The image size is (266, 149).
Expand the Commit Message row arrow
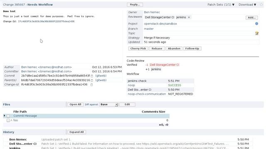pyautogui.click(x=5, y=116)
